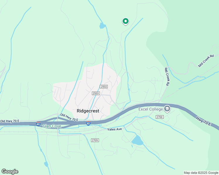
Task: Click the Excel College label
Action: coord(151,109)
